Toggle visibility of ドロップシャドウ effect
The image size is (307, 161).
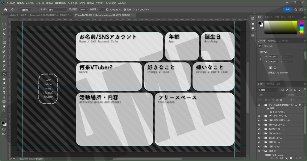[271, 112]
